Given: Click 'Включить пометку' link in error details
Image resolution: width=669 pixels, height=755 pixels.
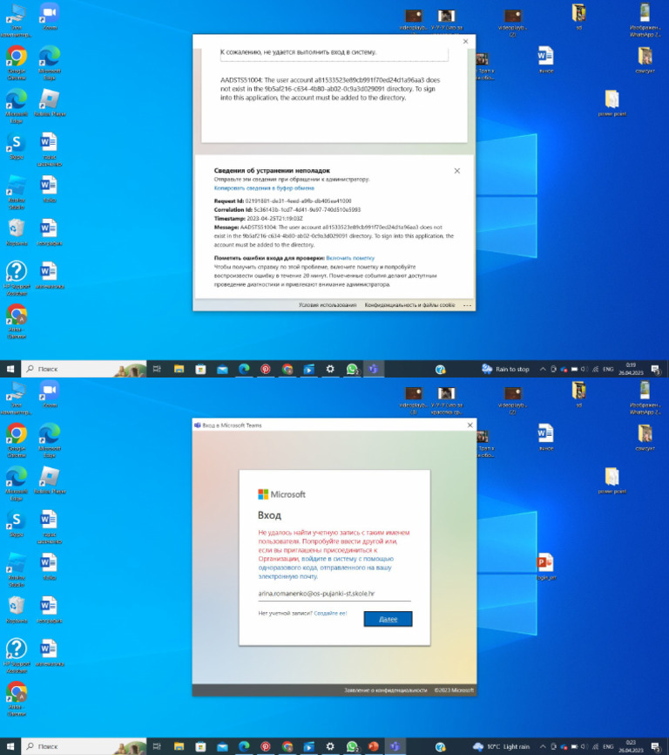Looking at the screenshot, I should [350, 258].
